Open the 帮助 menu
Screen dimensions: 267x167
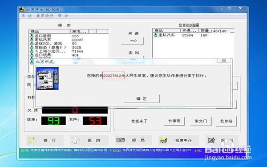coord(63,16)
